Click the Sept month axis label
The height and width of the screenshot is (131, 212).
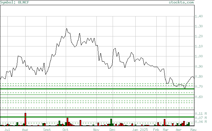pos(47,129)
